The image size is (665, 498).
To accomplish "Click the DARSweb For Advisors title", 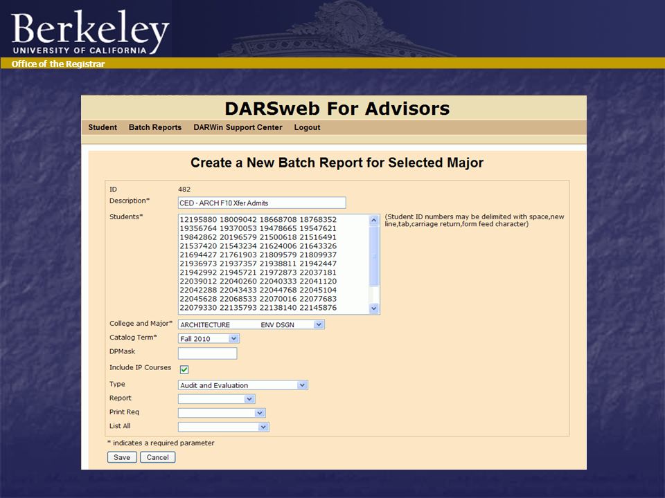I will [x=337, y=109].
